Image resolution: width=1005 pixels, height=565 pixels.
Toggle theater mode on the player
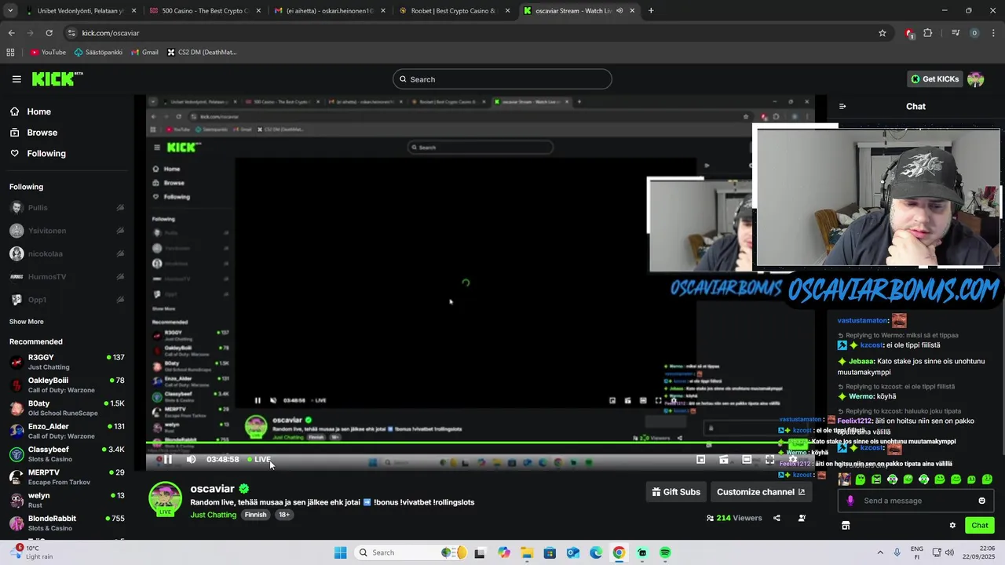tap(747, 460)
